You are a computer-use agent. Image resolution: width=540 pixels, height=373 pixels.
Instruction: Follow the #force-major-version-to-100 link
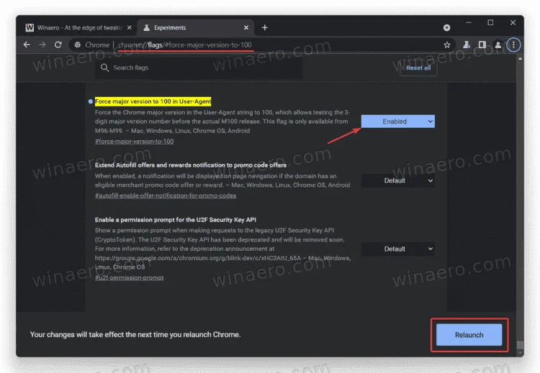(x=135, y=142)
